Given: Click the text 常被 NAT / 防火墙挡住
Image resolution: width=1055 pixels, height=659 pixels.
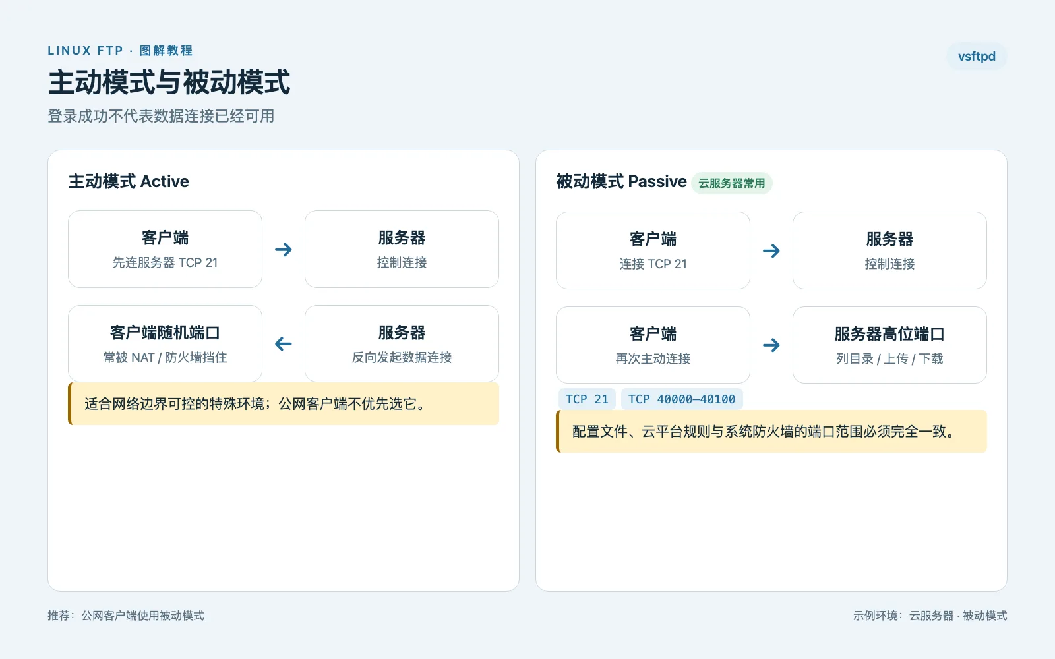Looking at the screenshot, I should pos(165,357).
